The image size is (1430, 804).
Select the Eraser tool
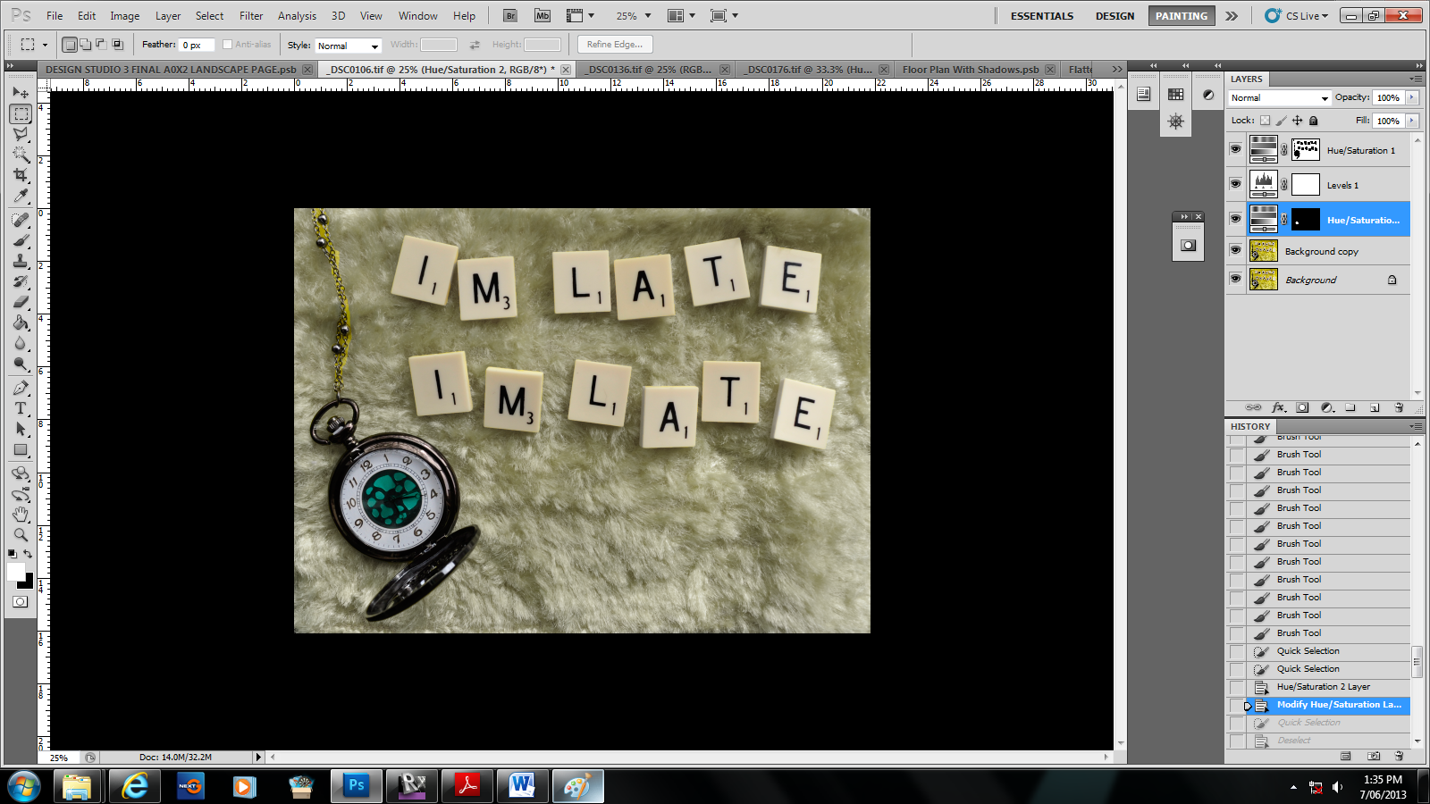point(21,302)
